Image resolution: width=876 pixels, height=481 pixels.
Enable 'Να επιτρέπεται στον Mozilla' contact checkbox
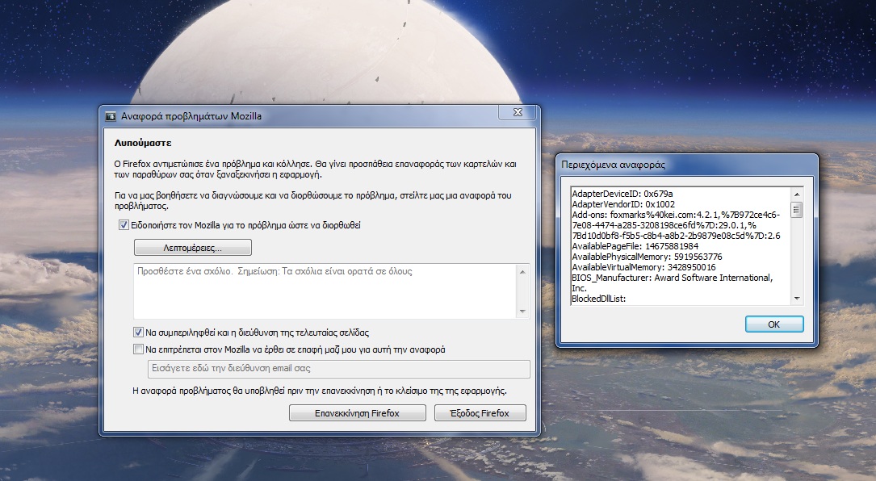(138, 349)
